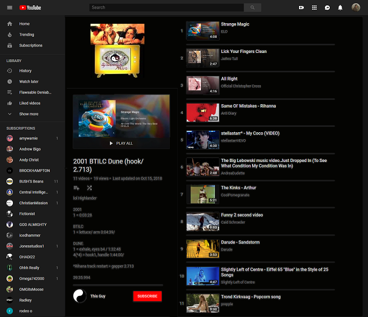Click the All Right video title
The width and height of the screenshot is (368, 317).
tap(229, 78)
